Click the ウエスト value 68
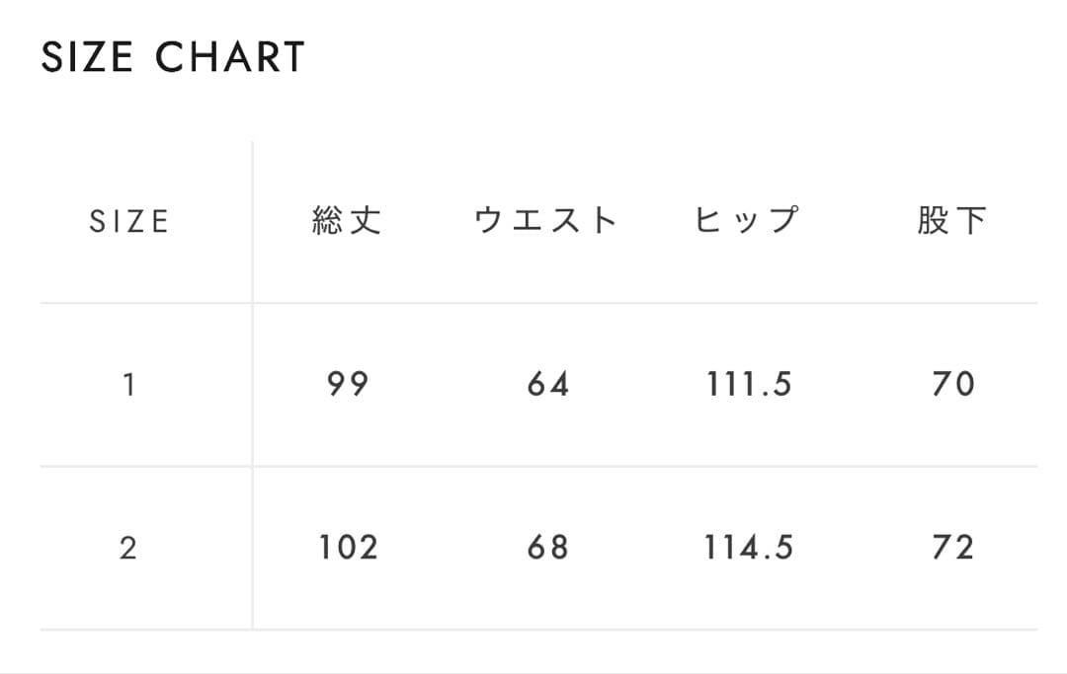Screen dimensions: 1067x674 547,548
